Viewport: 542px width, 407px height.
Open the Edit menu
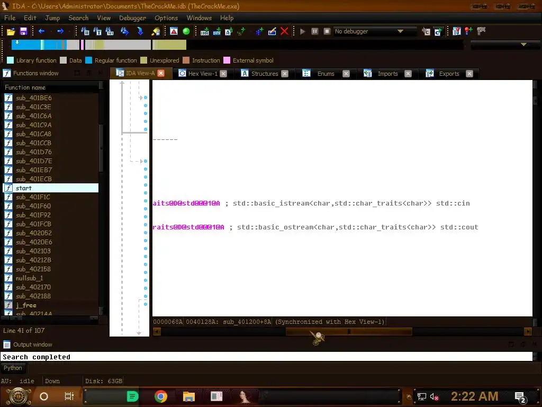[x=30, y=18]
